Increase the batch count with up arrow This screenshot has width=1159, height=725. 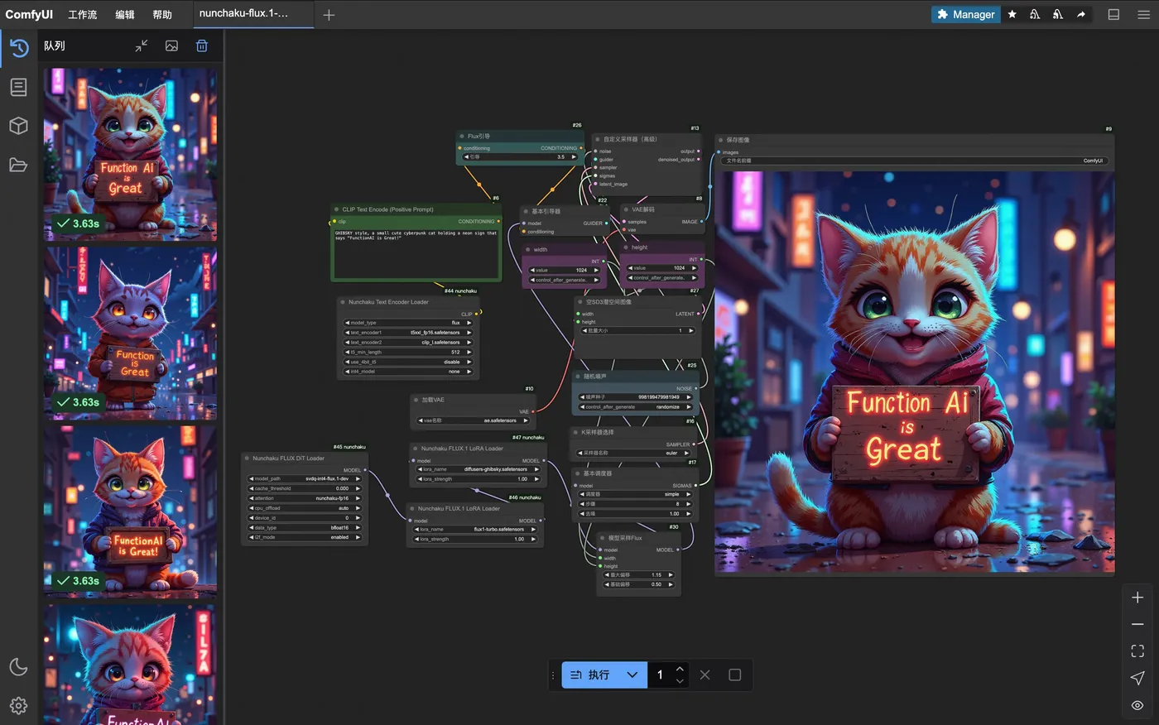pos(680,669)
